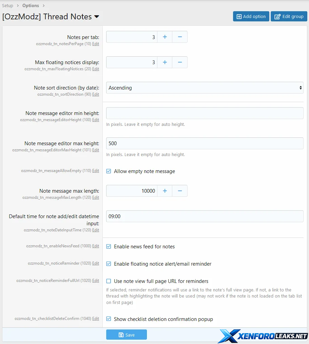Open Note sort direction dropdown
This screenshot has height=344, width=309.
(205, 88)
